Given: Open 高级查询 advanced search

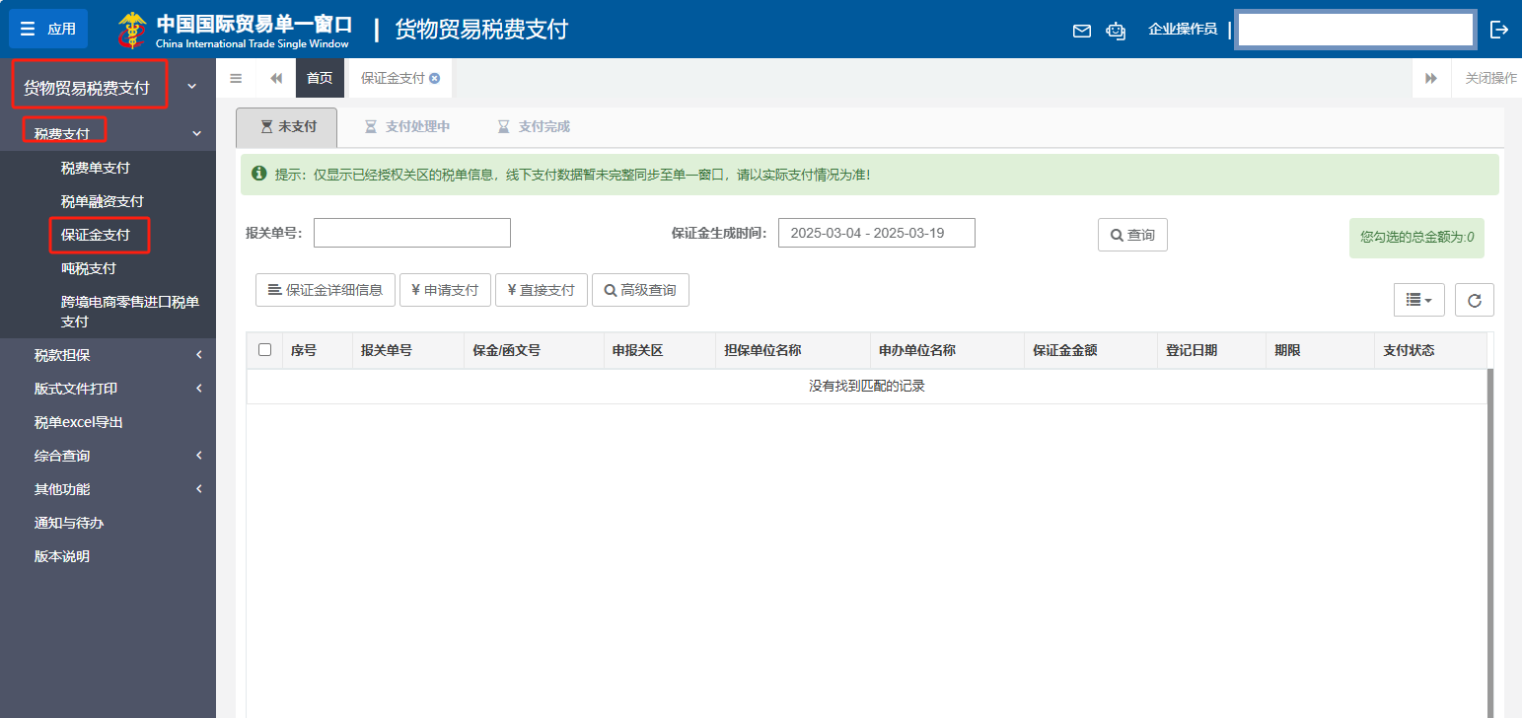Looking at the screenshot, I should pyautogui.click(x=640, y=290).
